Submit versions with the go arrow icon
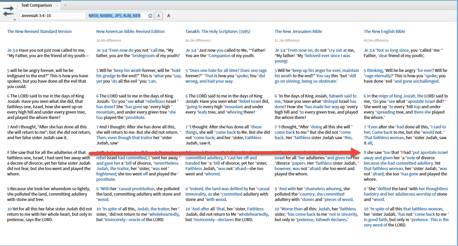This screenshot has height=246, width=458. click(x=150, y=16)
